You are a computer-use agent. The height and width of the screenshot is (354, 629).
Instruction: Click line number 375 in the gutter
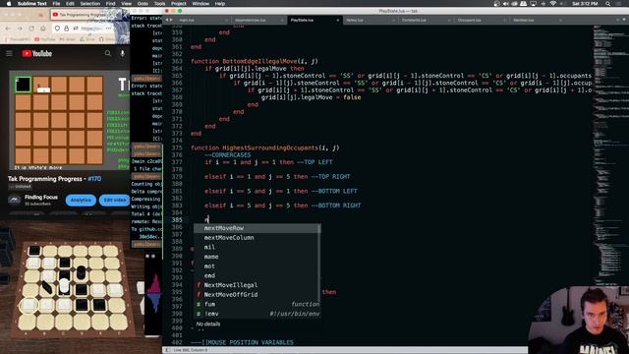pos(177,147)
